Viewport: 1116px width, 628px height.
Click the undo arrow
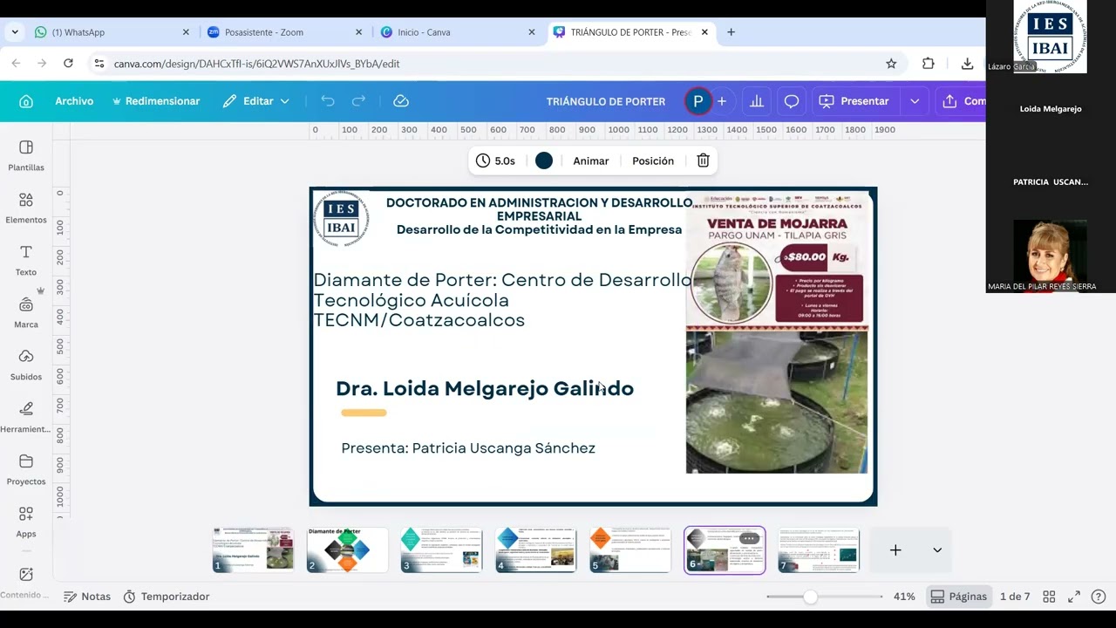tap(328, 101)
